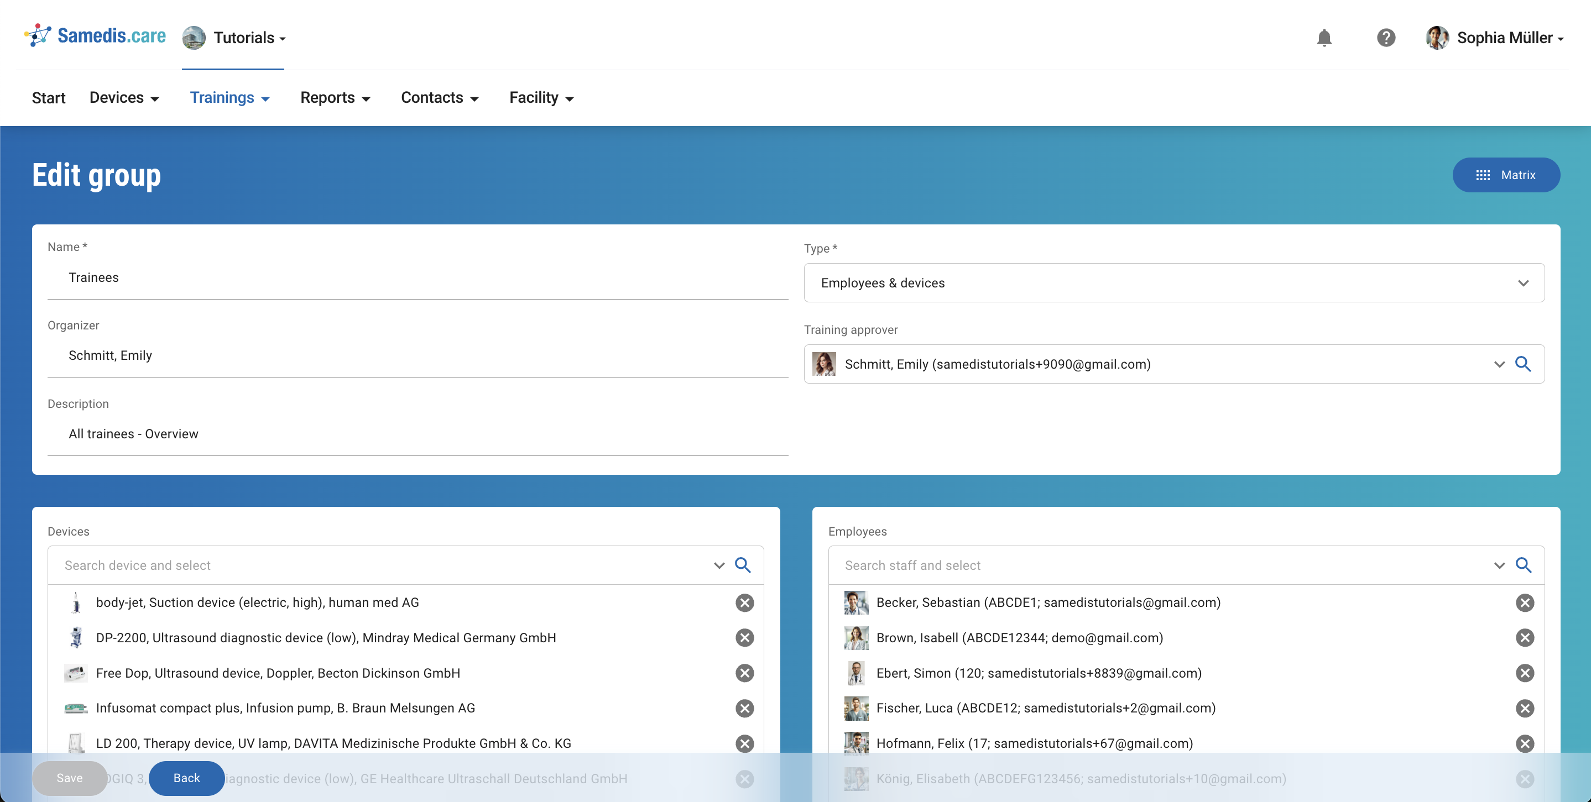Open the Contacts menu
This screenshot has height=802, width=1591.
[440, 97]
